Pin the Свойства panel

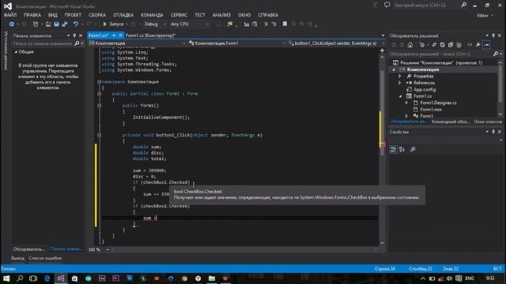[493, 132]
